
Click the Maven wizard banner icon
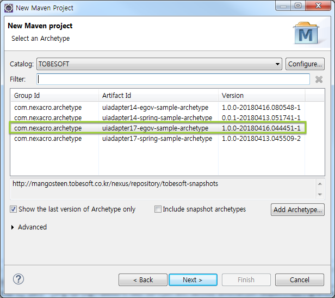click(x=307, y=33)
